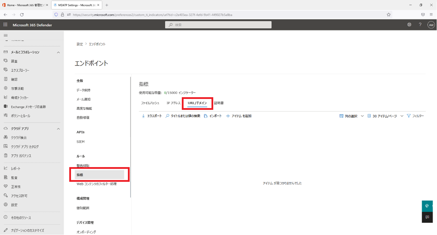Open the 30 アイテム/ページ dropdown

(385, 116)
